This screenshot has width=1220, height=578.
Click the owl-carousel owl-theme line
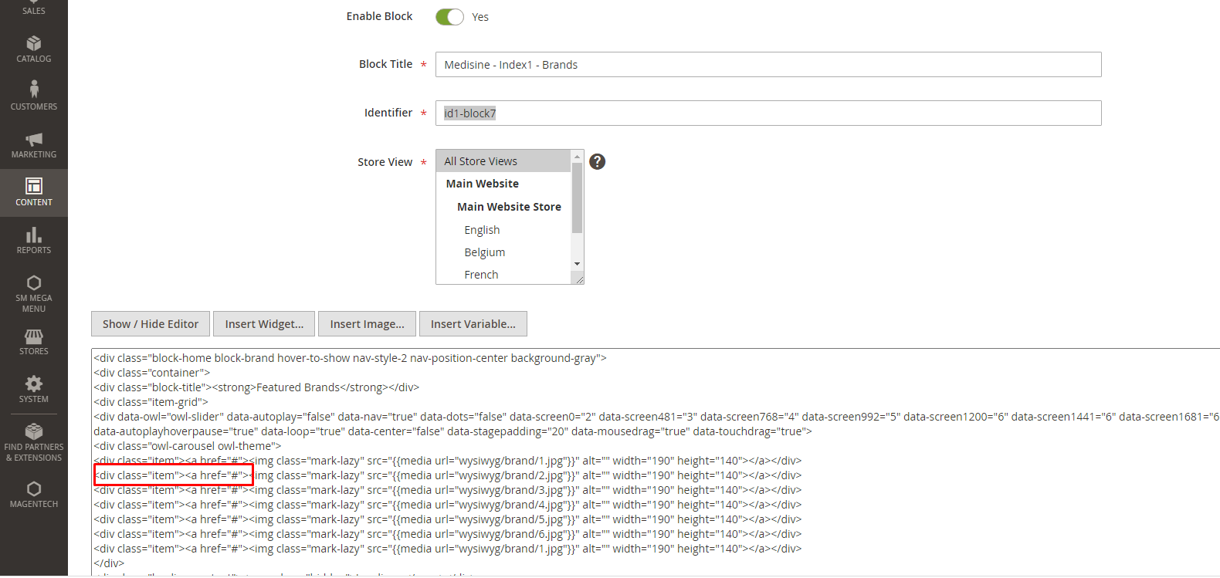point(188,446)
